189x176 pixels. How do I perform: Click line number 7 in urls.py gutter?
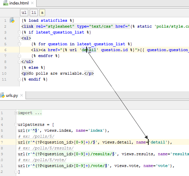click(2, 142)
